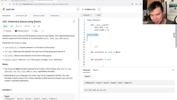The width and height of the screenshot is (177, 100).
Task: Click the thumbs-up like icon
Action: (x=17, y=26)
